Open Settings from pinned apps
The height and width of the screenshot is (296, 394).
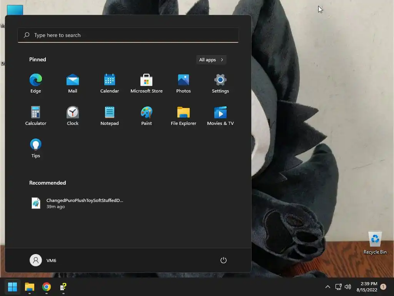(x=220, y=84)
